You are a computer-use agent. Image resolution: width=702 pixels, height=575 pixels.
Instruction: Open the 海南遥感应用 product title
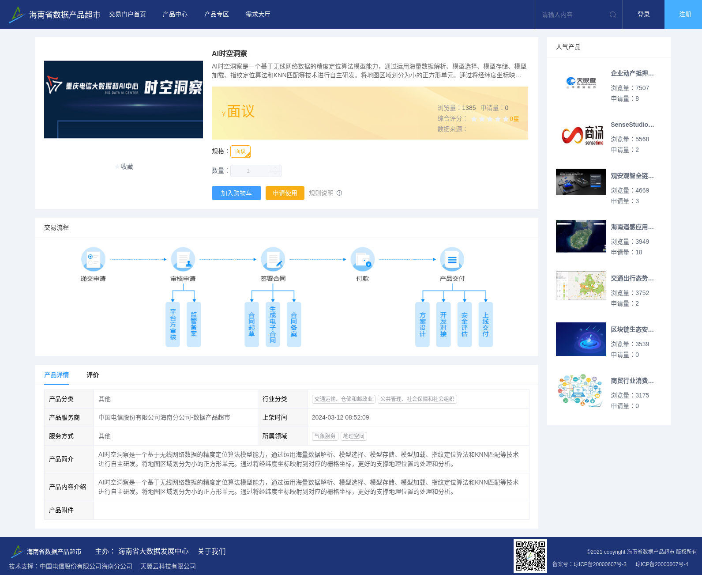pyautogui.click(x=632, y=227)
